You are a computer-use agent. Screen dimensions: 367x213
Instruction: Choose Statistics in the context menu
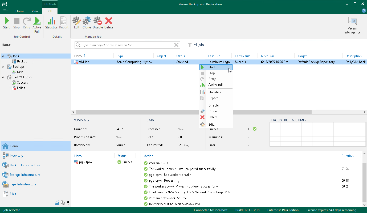[216, 92]
